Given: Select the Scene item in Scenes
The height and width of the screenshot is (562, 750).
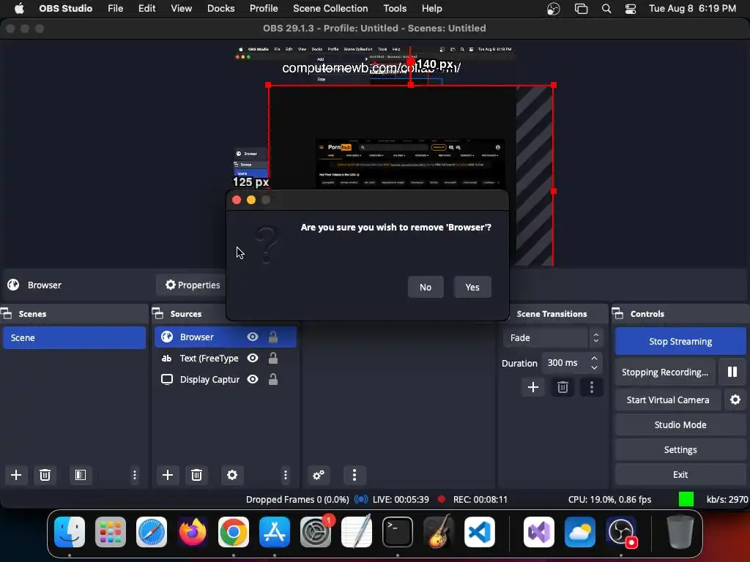Looking at the screenshot, I should (74, 337).
